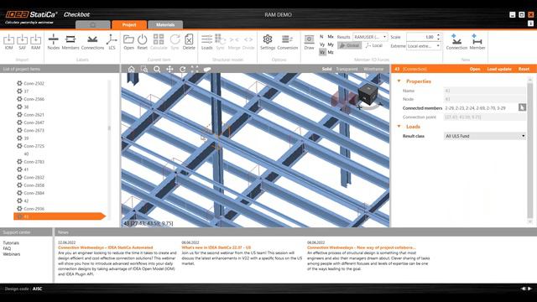Reset the current item in the ribbon
The height and width of the screenshot is (302, 537).
[x=142, y=42]
